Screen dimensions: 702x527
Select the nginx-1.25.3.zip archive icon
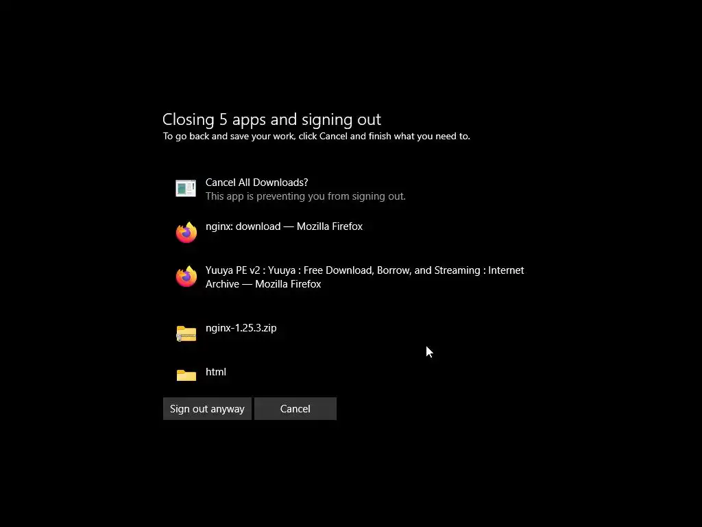[186, 333]
